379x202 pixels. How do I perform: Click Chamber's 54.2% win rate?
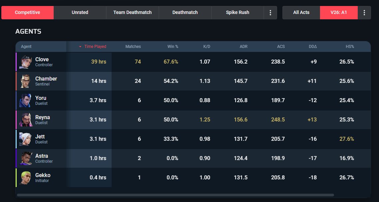[x=171, y=81]
